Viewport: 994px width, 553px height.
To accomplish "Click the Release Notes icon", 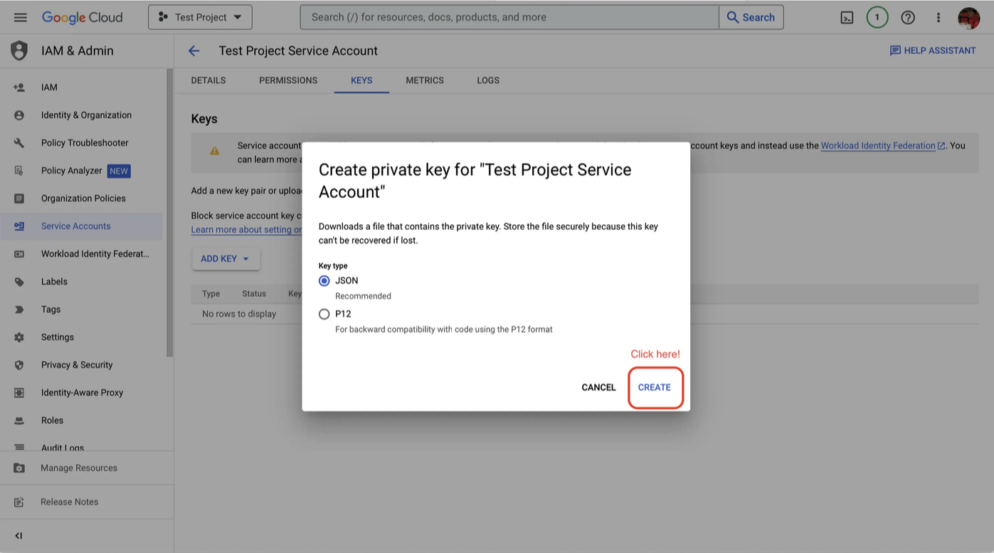I will [19, 502].
